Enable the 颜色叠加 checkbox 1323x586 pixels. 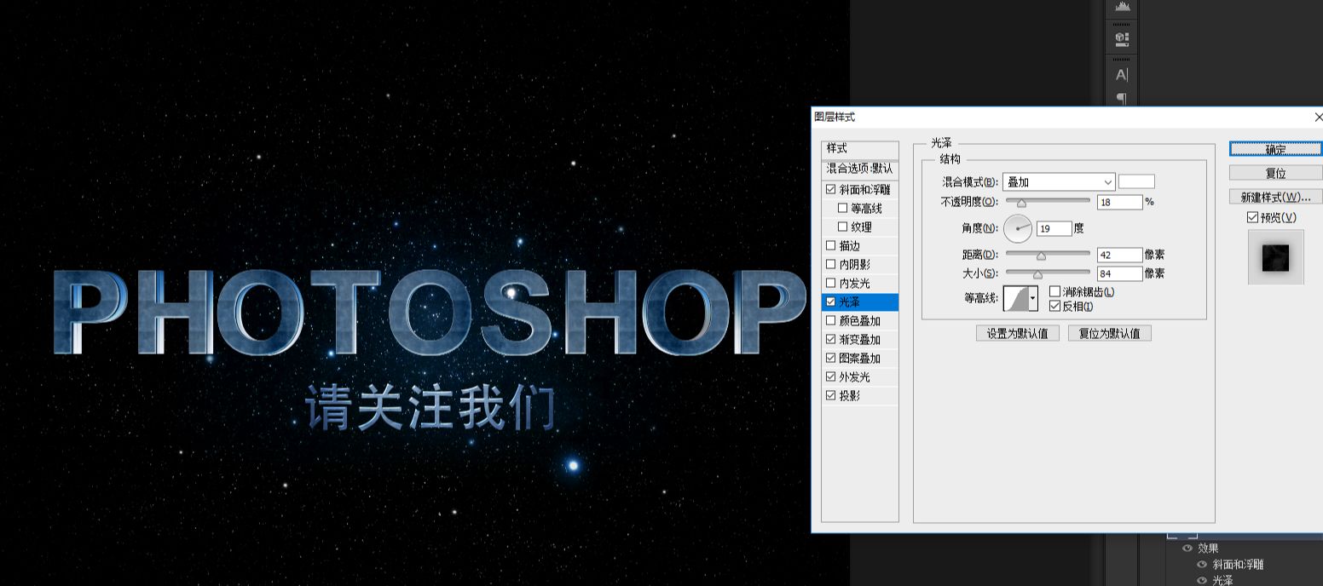pyautogui.click(x=831, y=321)
